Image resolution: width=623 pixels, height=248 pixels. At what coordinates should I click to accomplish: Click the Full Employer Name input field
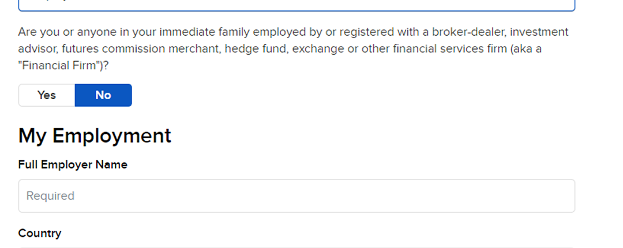tap(297, 196)
